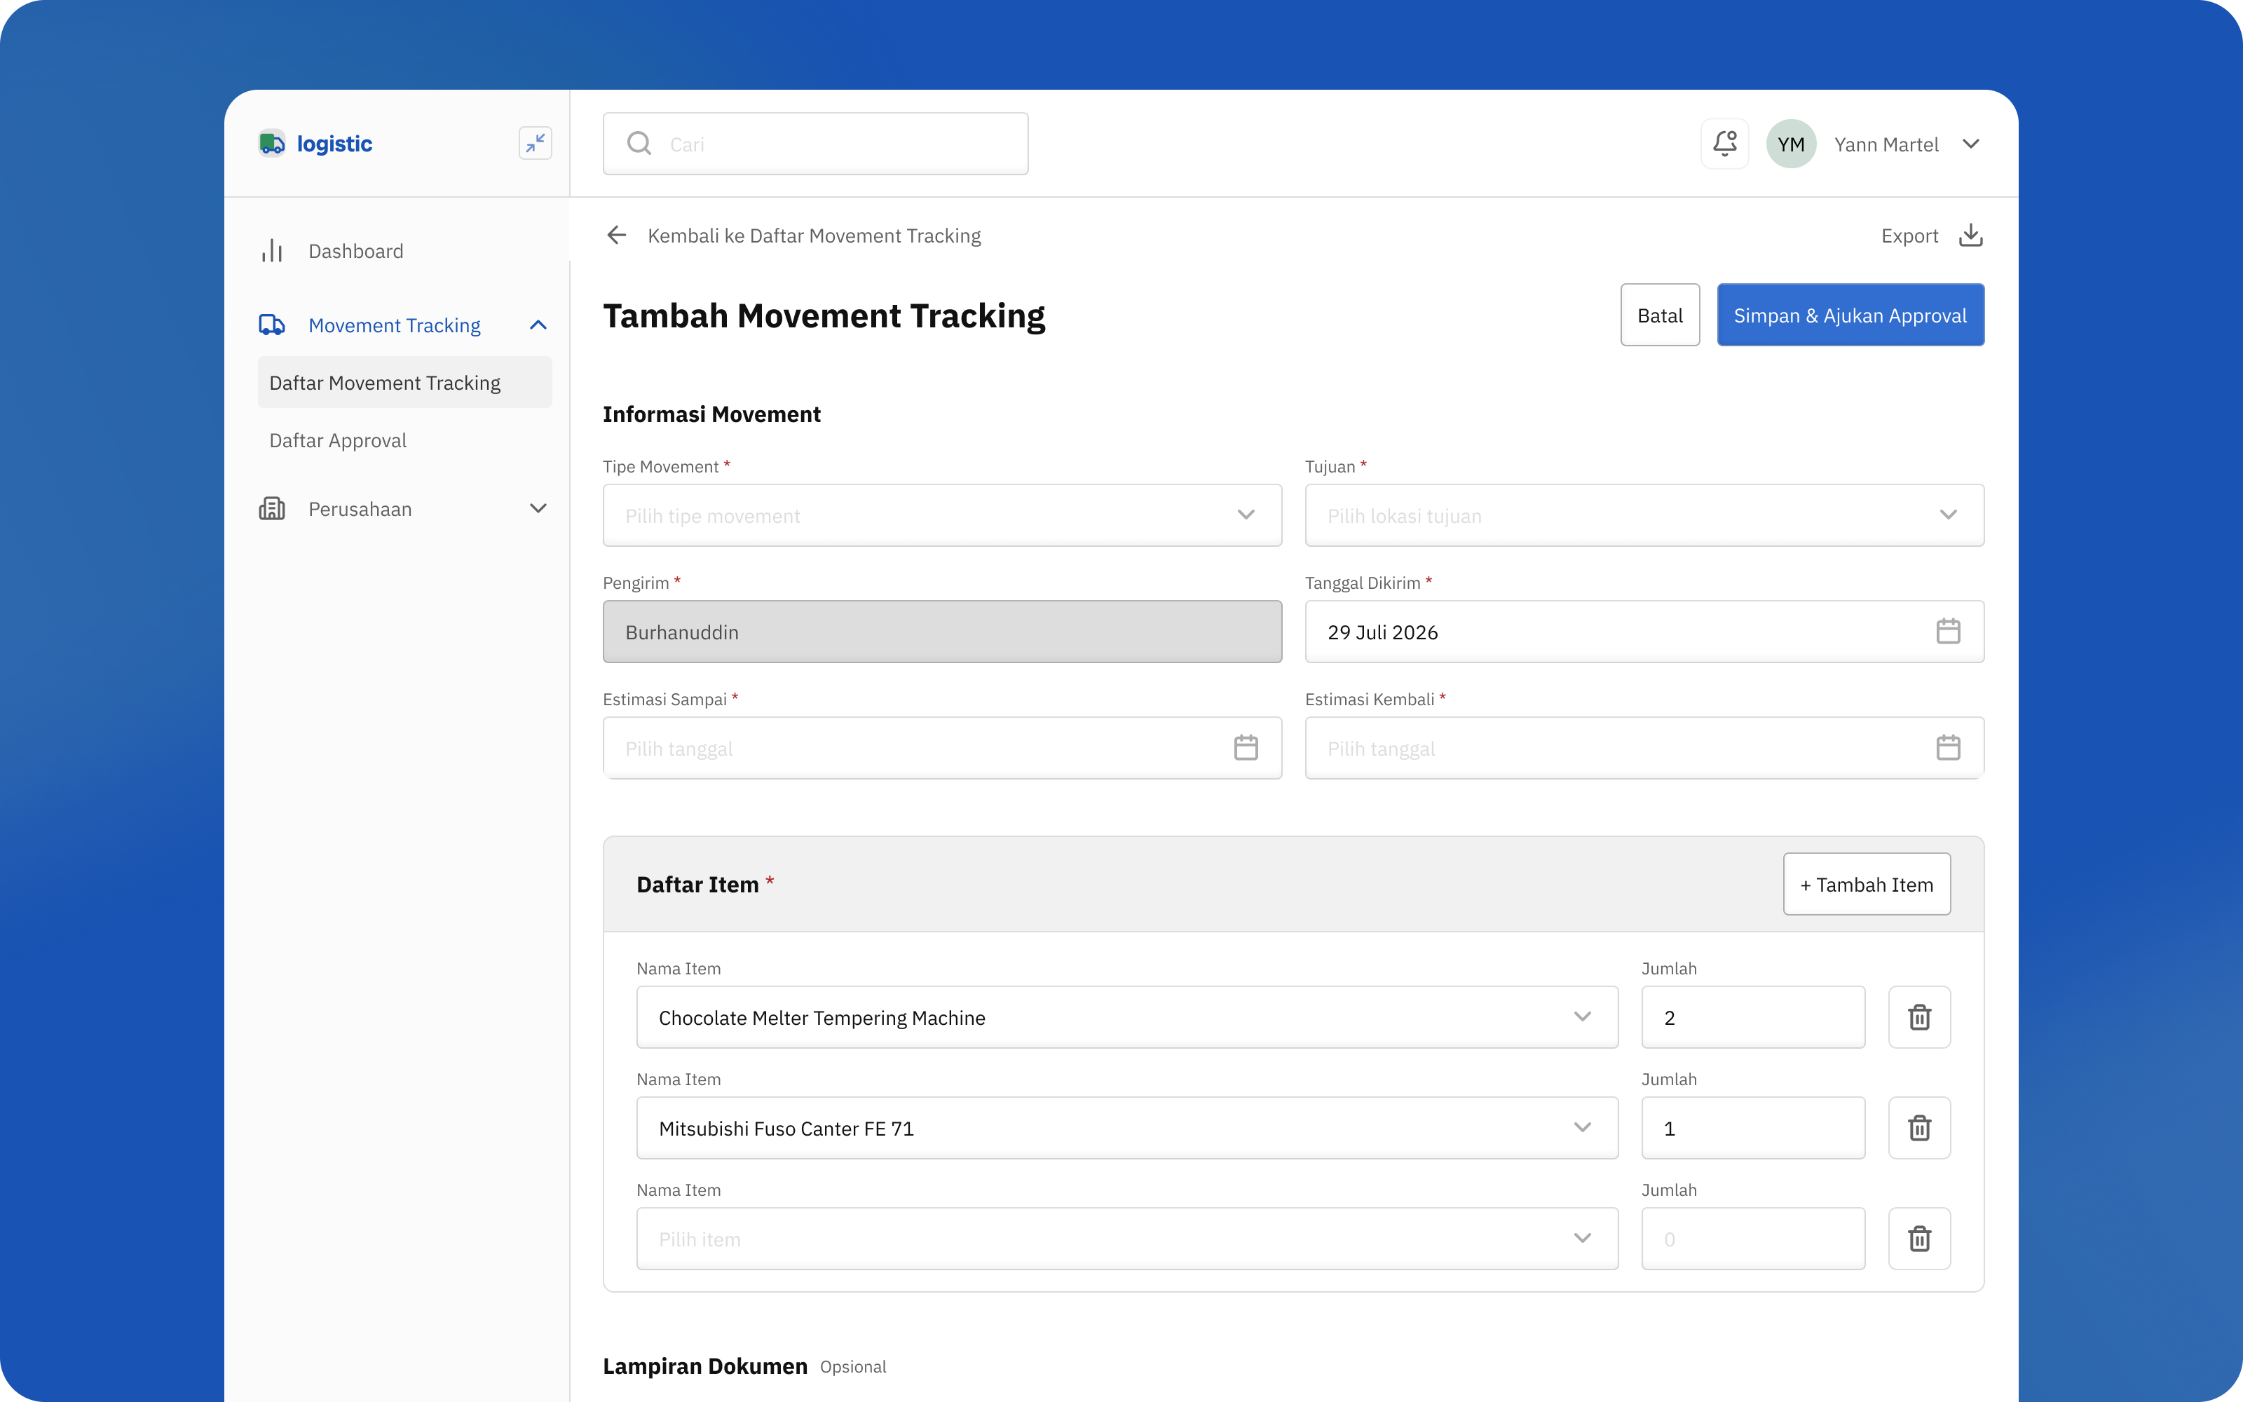The image size is (2243, 1402).
Task: Click the Batal button
Action: pyautogui.click(x=1659, y=315)
